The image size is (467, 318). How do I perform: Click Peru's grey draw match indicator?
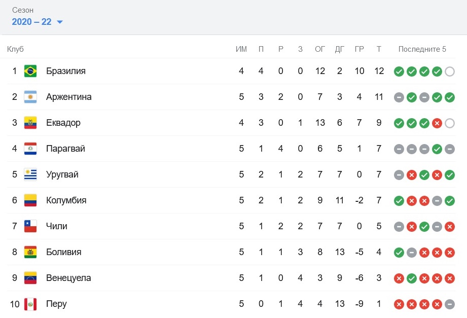450,304
